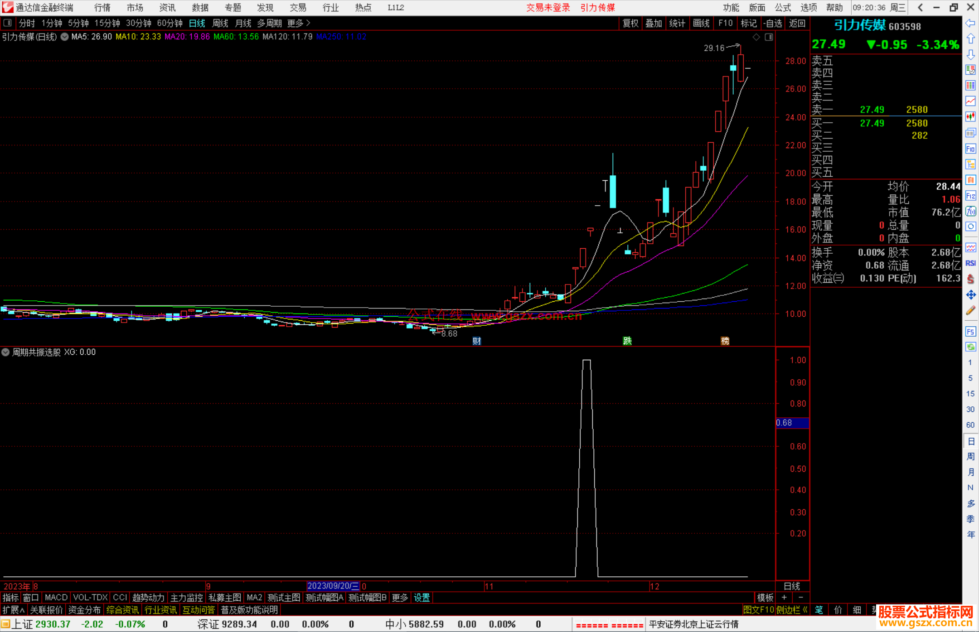
Task: Click the candlestick chart sidebar icon
Action: (x=970, y=117)
